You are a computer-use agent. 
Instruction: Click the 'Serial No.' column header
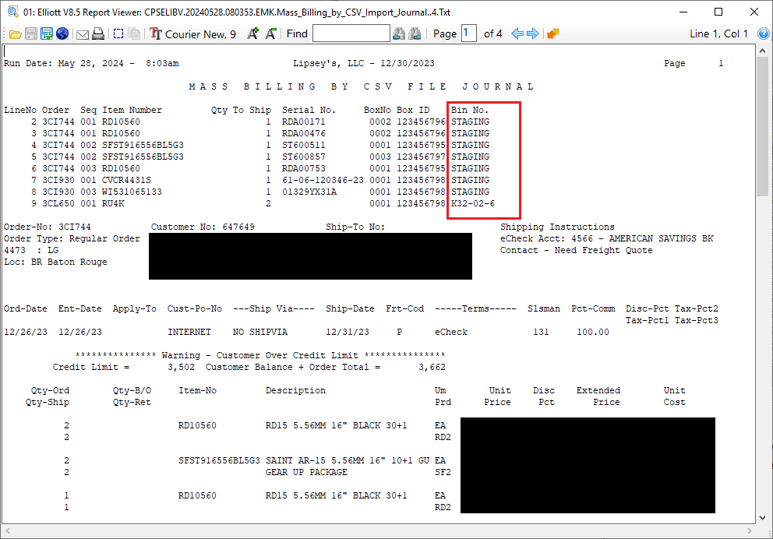coord(309,110)
